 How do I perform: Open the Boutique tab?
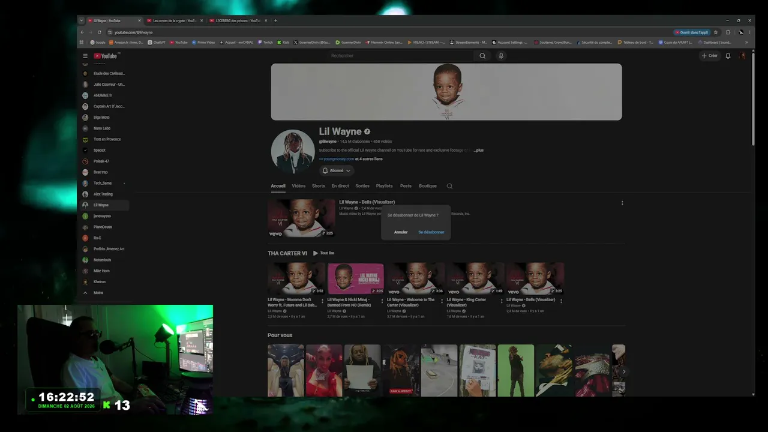point(428,186)
